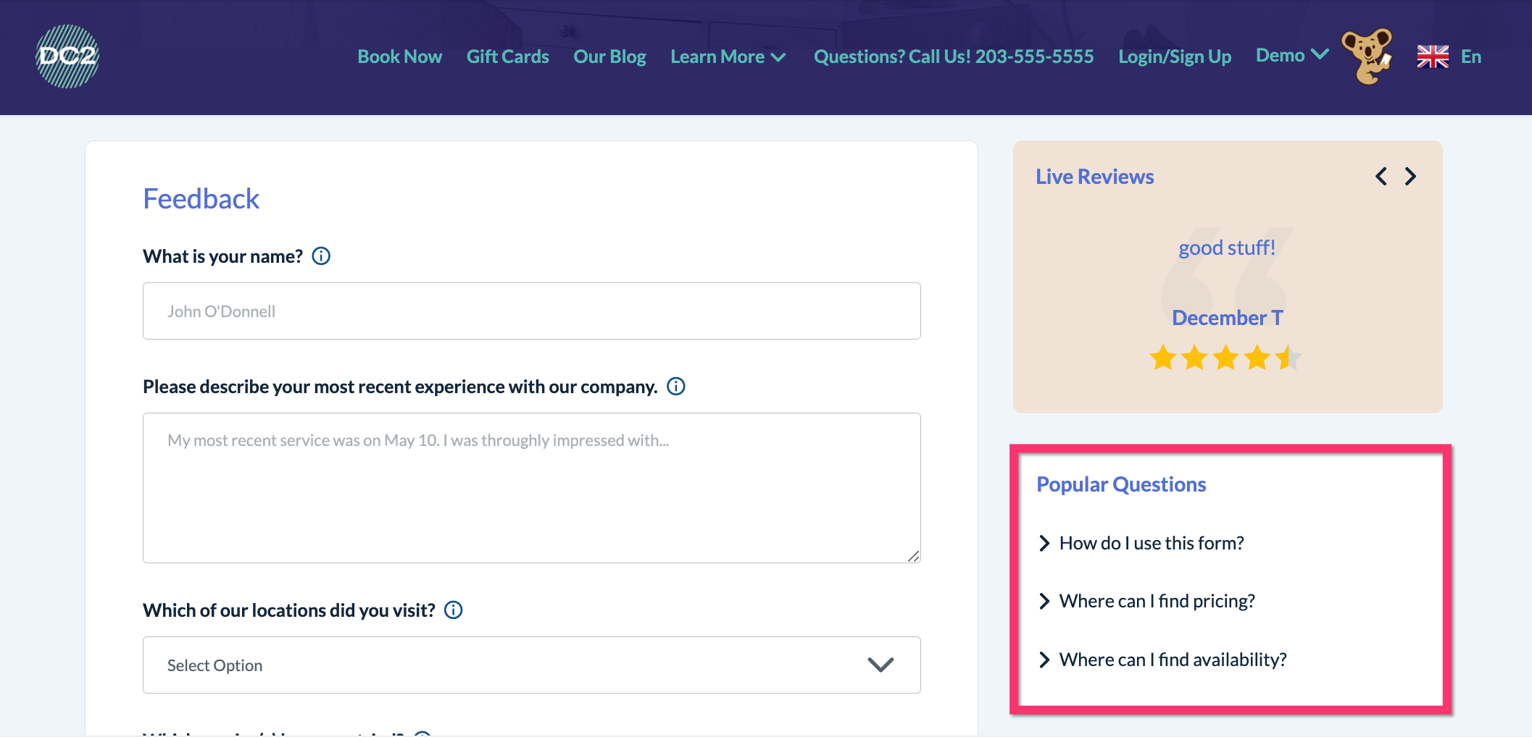Click the Feedback heading
The image size is (1532, 737).
[201, 199]
